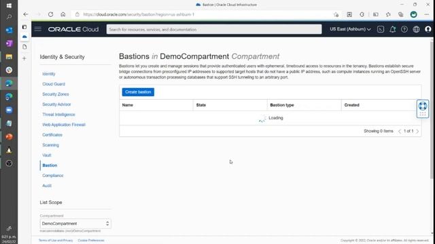Open Cookie Preferences footer link
This screenshot has height=244, width=435.
91,241
